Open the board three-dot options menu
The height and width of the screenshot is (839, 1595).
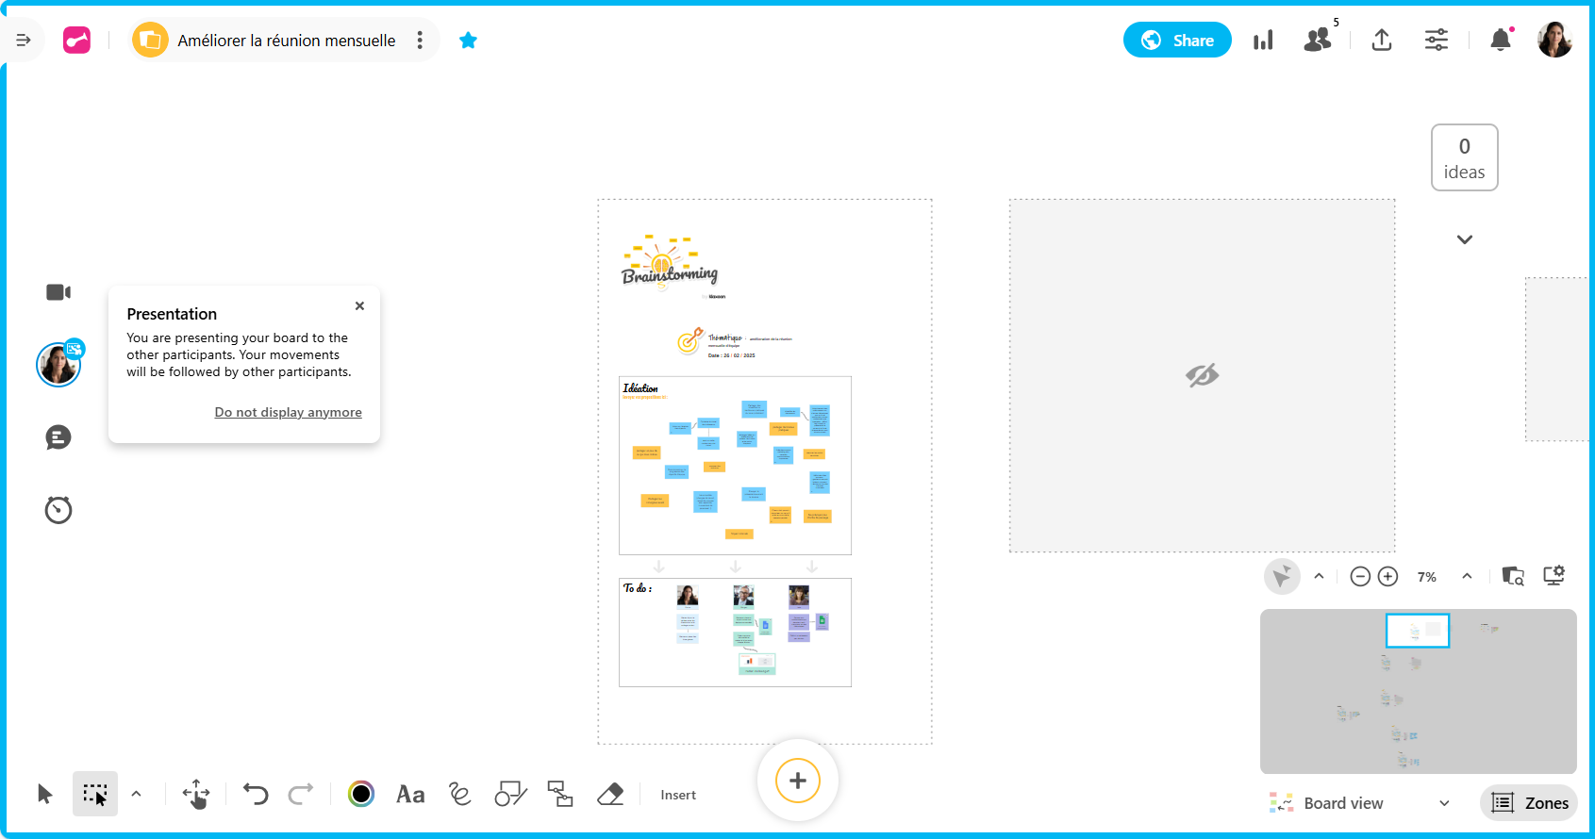(x=420, y=41)
